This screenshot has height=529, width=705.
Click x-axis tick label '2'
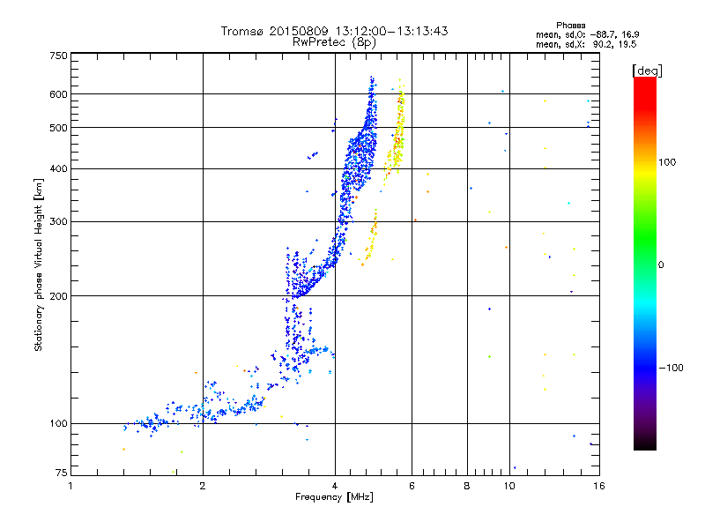(x=203, y=486)
